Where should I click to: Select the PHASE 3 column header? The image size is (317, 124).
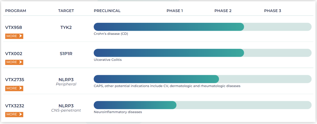click(x=272, y=11)
